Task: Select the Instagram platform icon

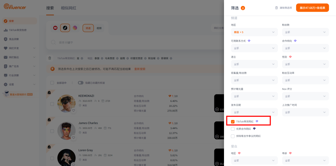Action: click(75, 28)
